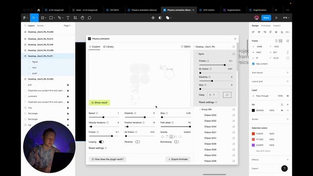Image resolution: width=313 pixels, height=176 pixels.
Task: Collapse the figma settings section
Action: [x=197, y=54]
